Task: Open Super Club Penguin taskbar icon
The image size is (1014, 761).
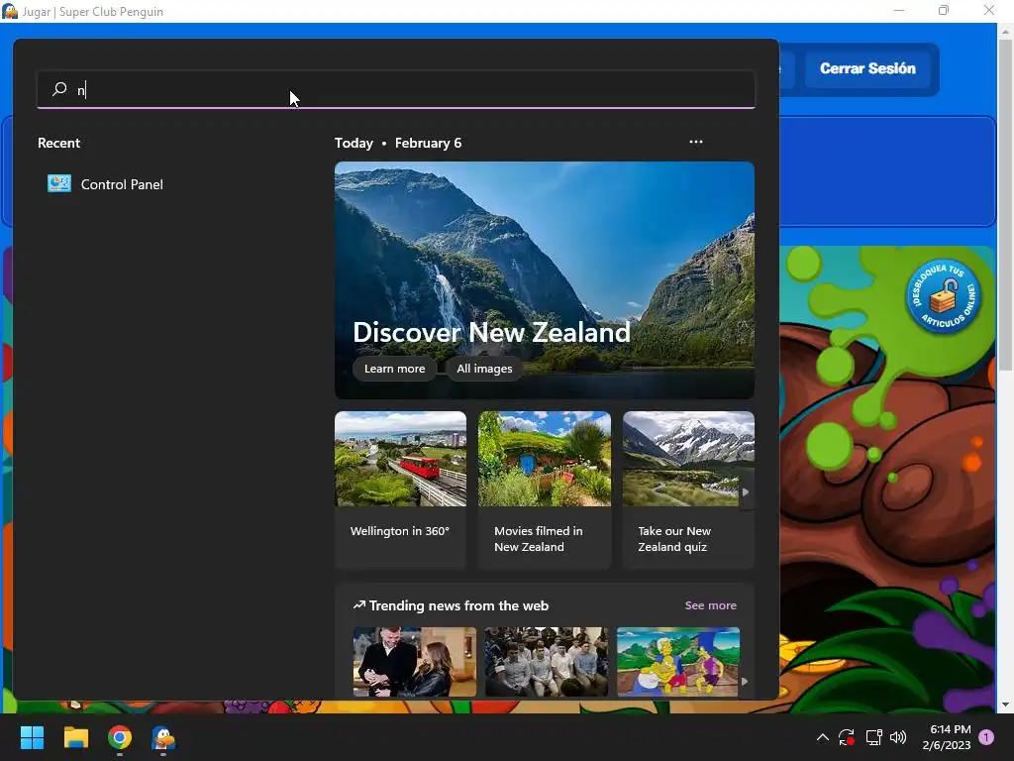Action: click(163, 737)
